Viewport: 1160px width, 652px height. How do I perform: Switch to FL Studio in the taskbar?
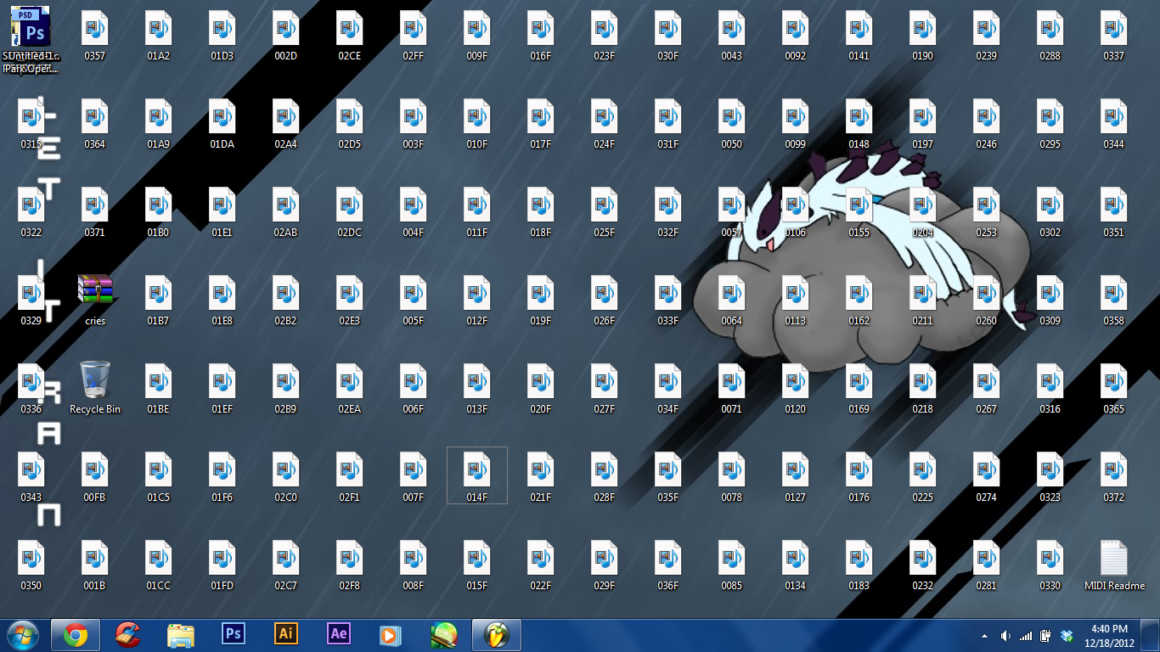point(496,635)
